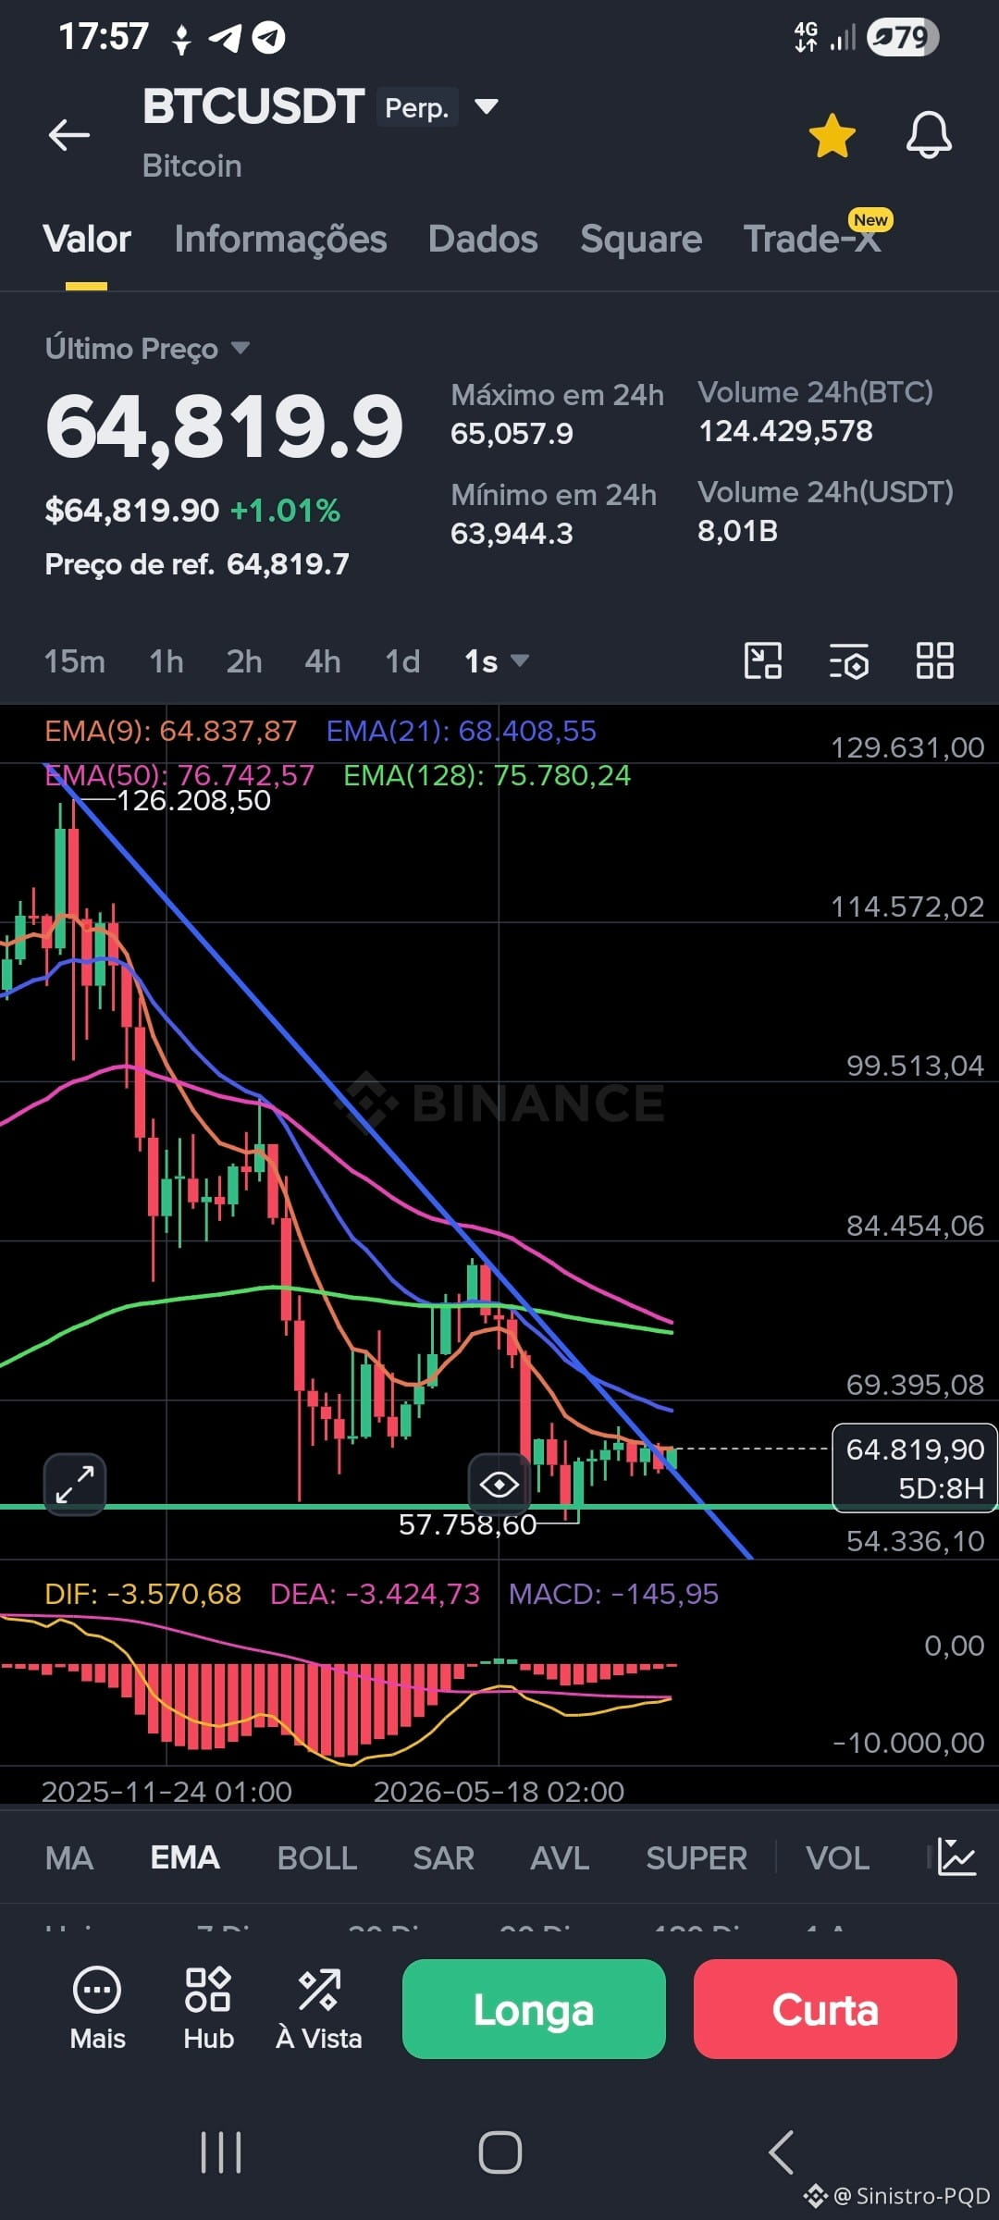Select the MA indicator
999x2220 pixels.
click(69, 1857)
